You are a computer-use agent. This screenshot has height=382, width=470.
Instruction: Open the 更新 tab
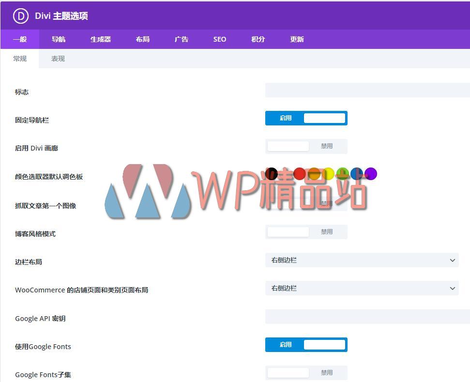coord(297,39)
